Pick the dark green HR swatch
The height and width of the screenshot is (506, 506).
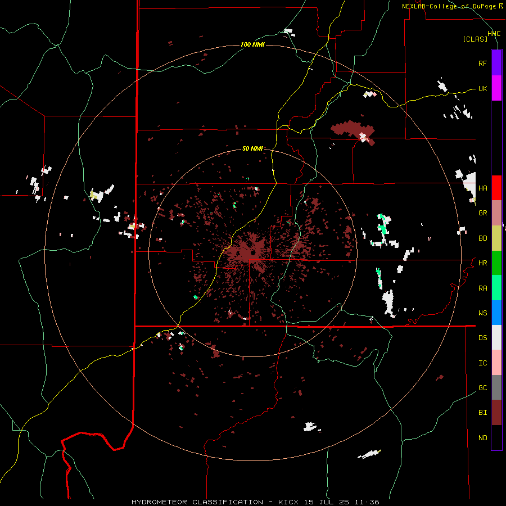click(x=496, y=263)
